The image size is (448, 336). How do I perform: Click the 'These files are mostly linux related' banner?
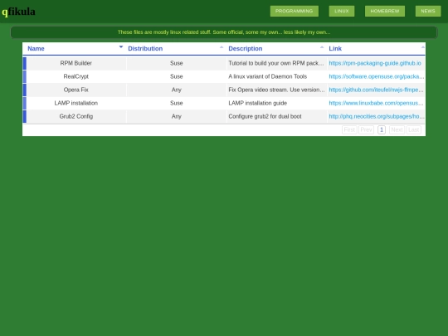224,32
